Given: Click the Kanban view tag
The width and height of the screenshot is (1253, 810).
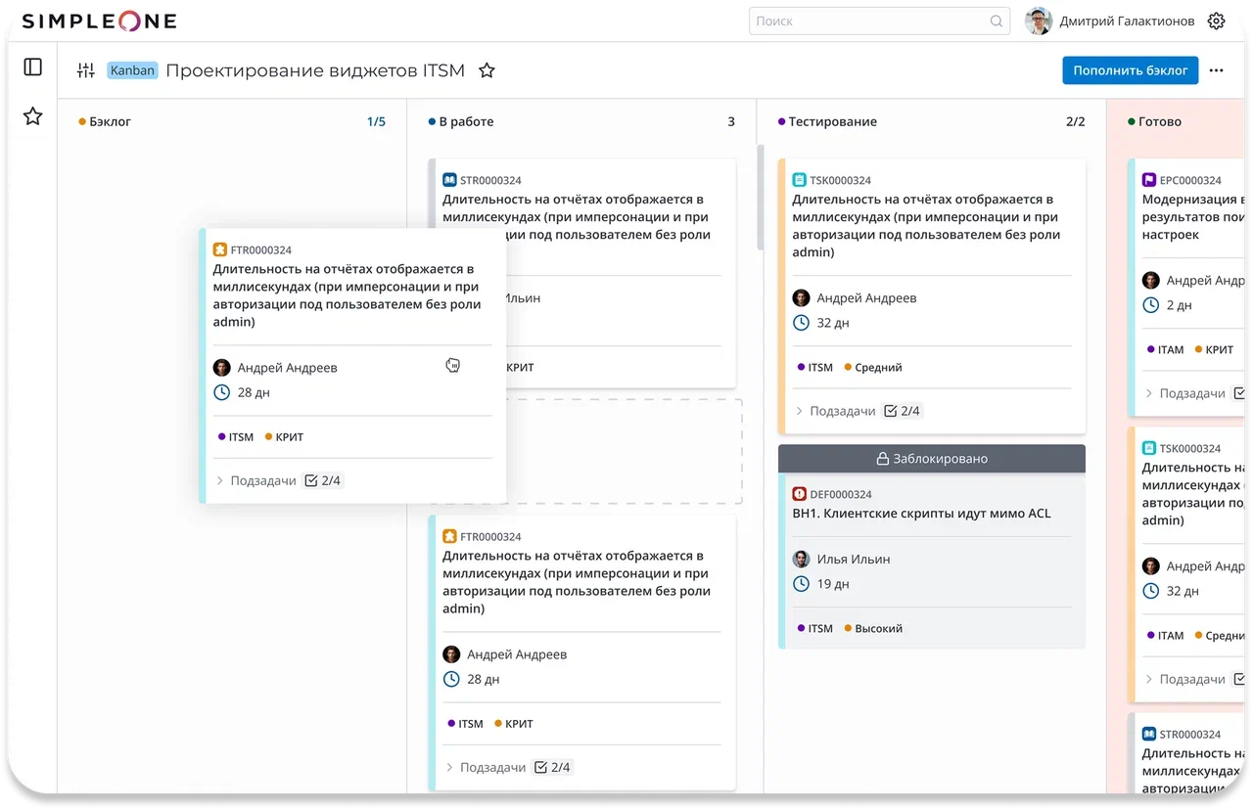Looking at the screenshot, I should [132, 70].
